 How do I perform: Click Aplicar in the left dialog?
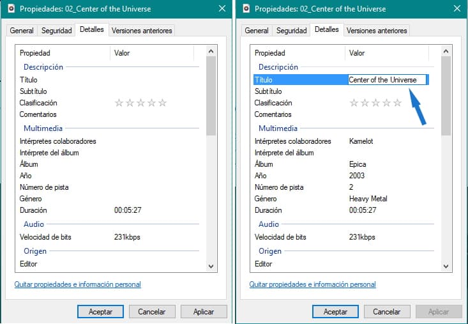[204, 312]
